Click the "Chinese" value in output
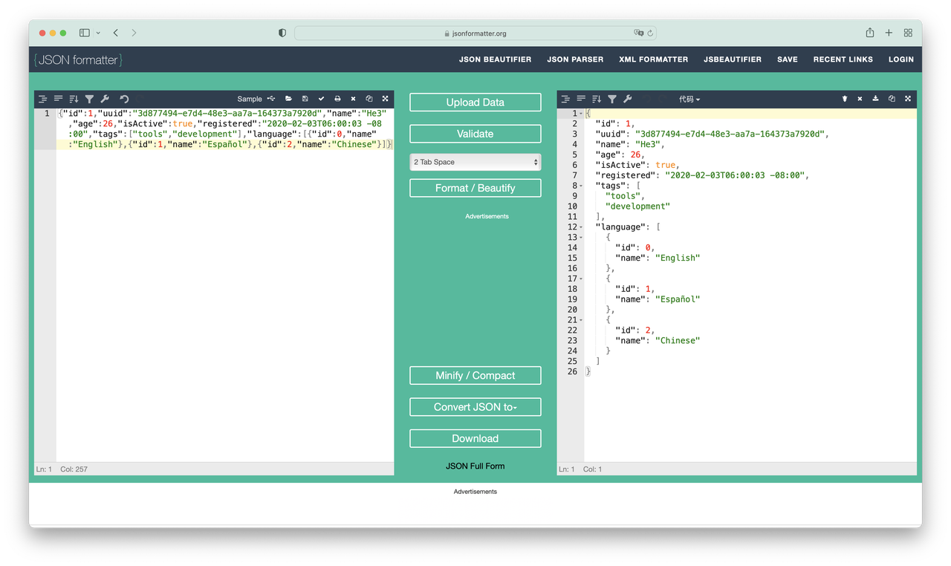The image size is (951, 566). tap(678, 340)
